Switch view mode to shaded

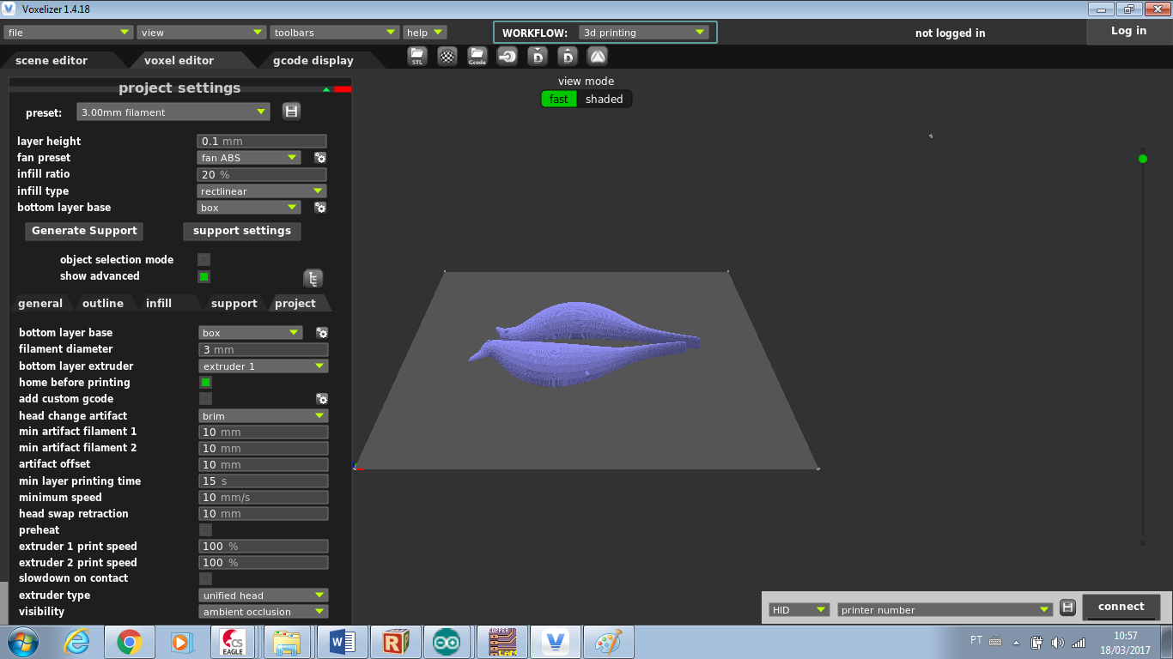[605, 100]
